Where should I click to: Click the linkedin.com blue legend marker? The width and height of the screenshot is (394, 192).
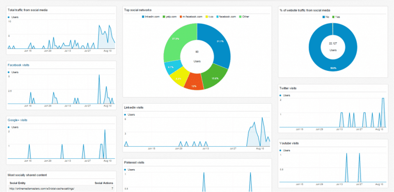(143, 17)
